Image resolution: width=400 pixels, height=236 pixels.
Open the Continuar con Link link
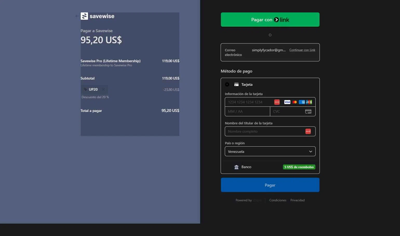coord(302,50)
